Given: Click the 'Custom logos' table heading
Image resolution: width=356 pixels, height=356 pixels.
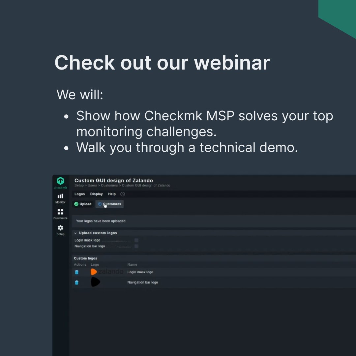Looking at the screenshot, I should [x=85, y=258].
